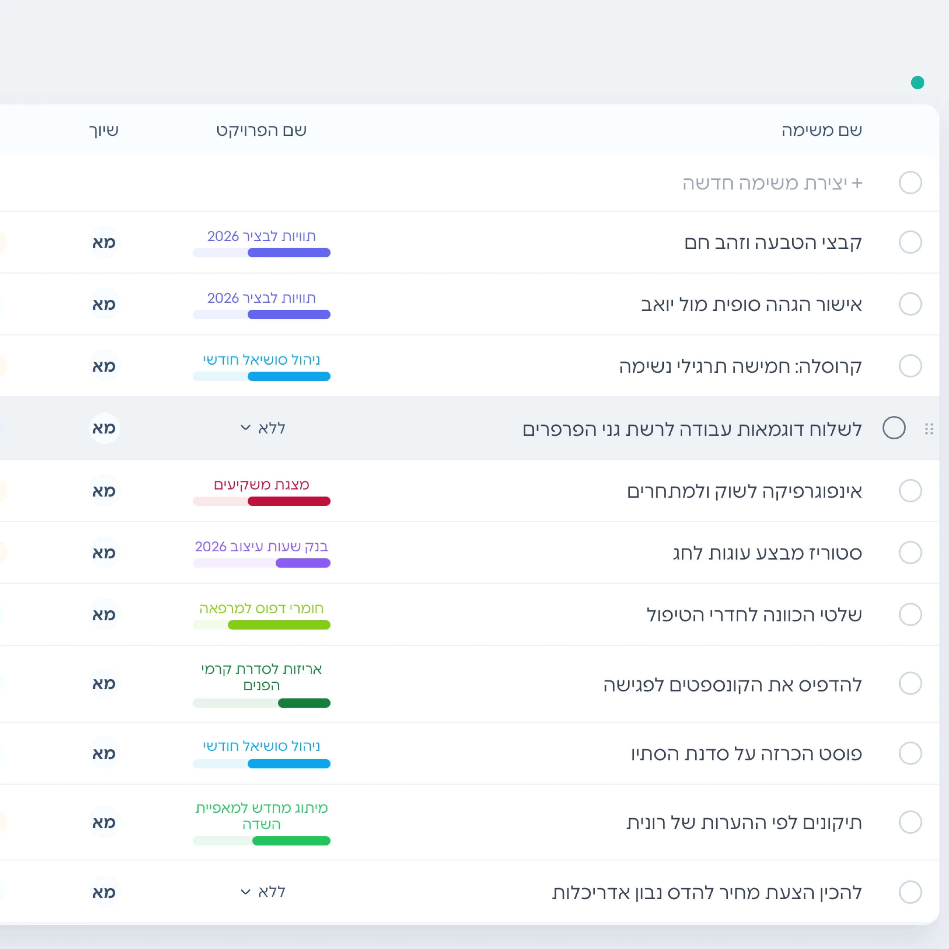The image size is (949, 949).
Task: Click the drag handle beside 'לשלוח דוגמאות עבודה'
Action: tap(928, 429)
